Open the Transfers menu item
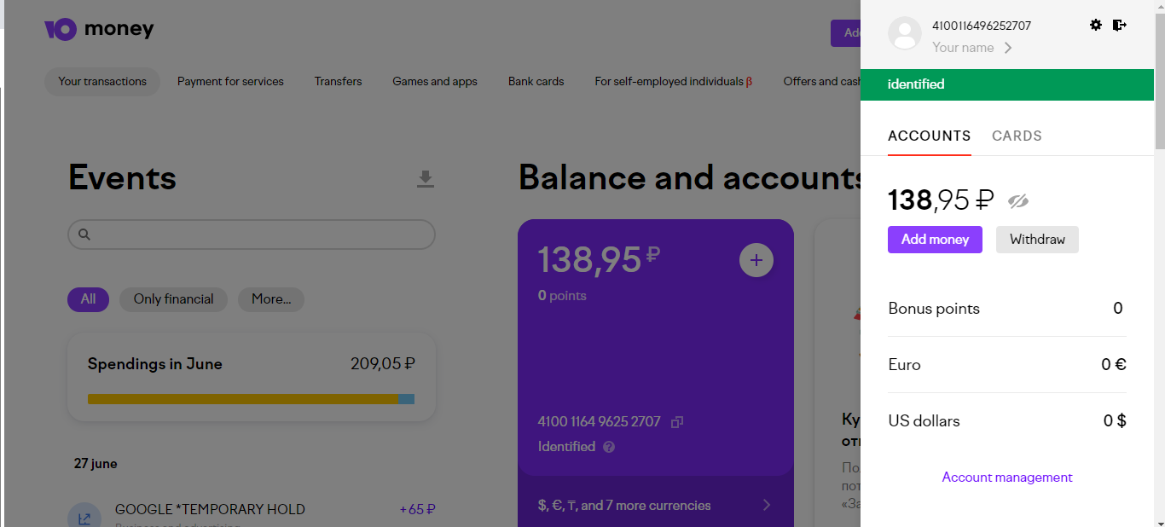1165x527 pixels. tap(338, 82)
